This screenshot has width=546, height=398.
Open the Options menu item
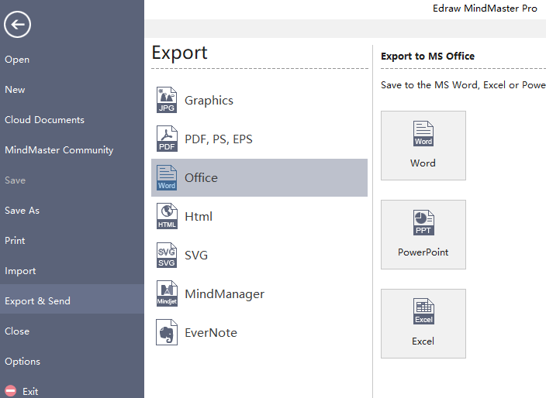(x=22, y=362)
